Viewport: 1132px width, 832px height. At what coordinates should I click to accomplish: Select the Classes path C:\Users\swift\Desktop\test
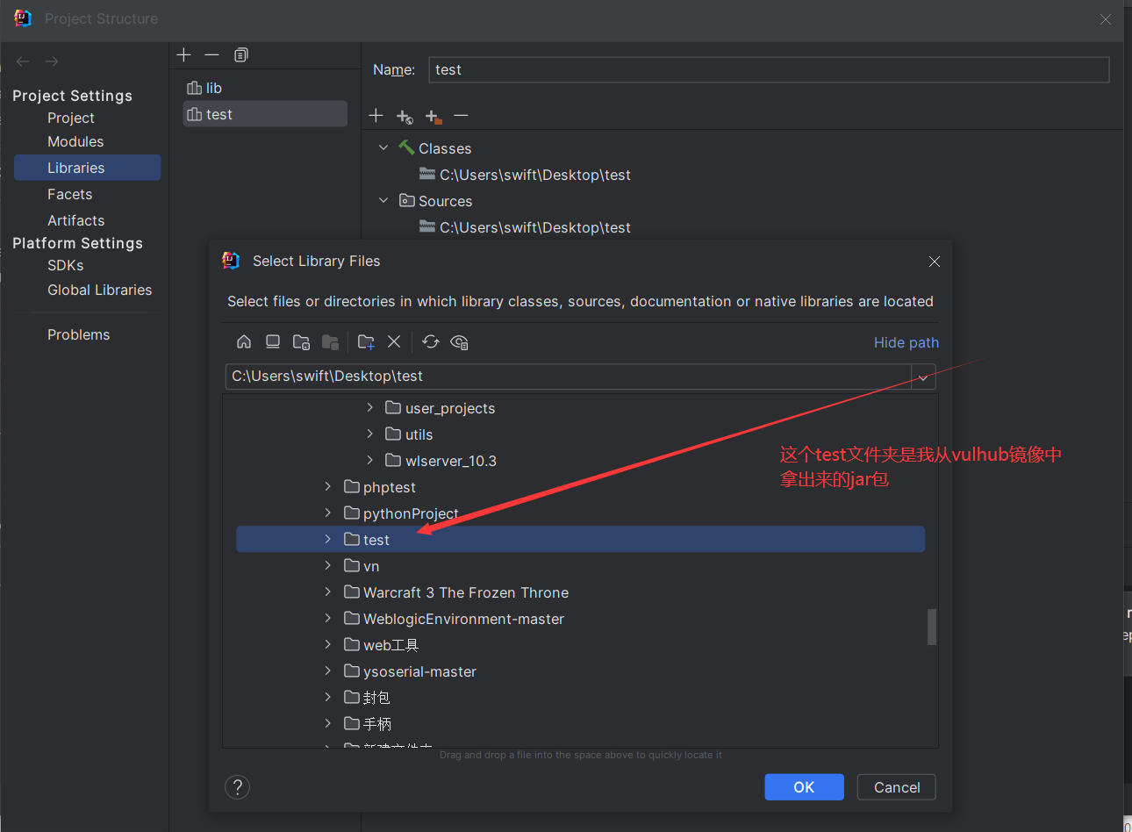click(534, 175)
